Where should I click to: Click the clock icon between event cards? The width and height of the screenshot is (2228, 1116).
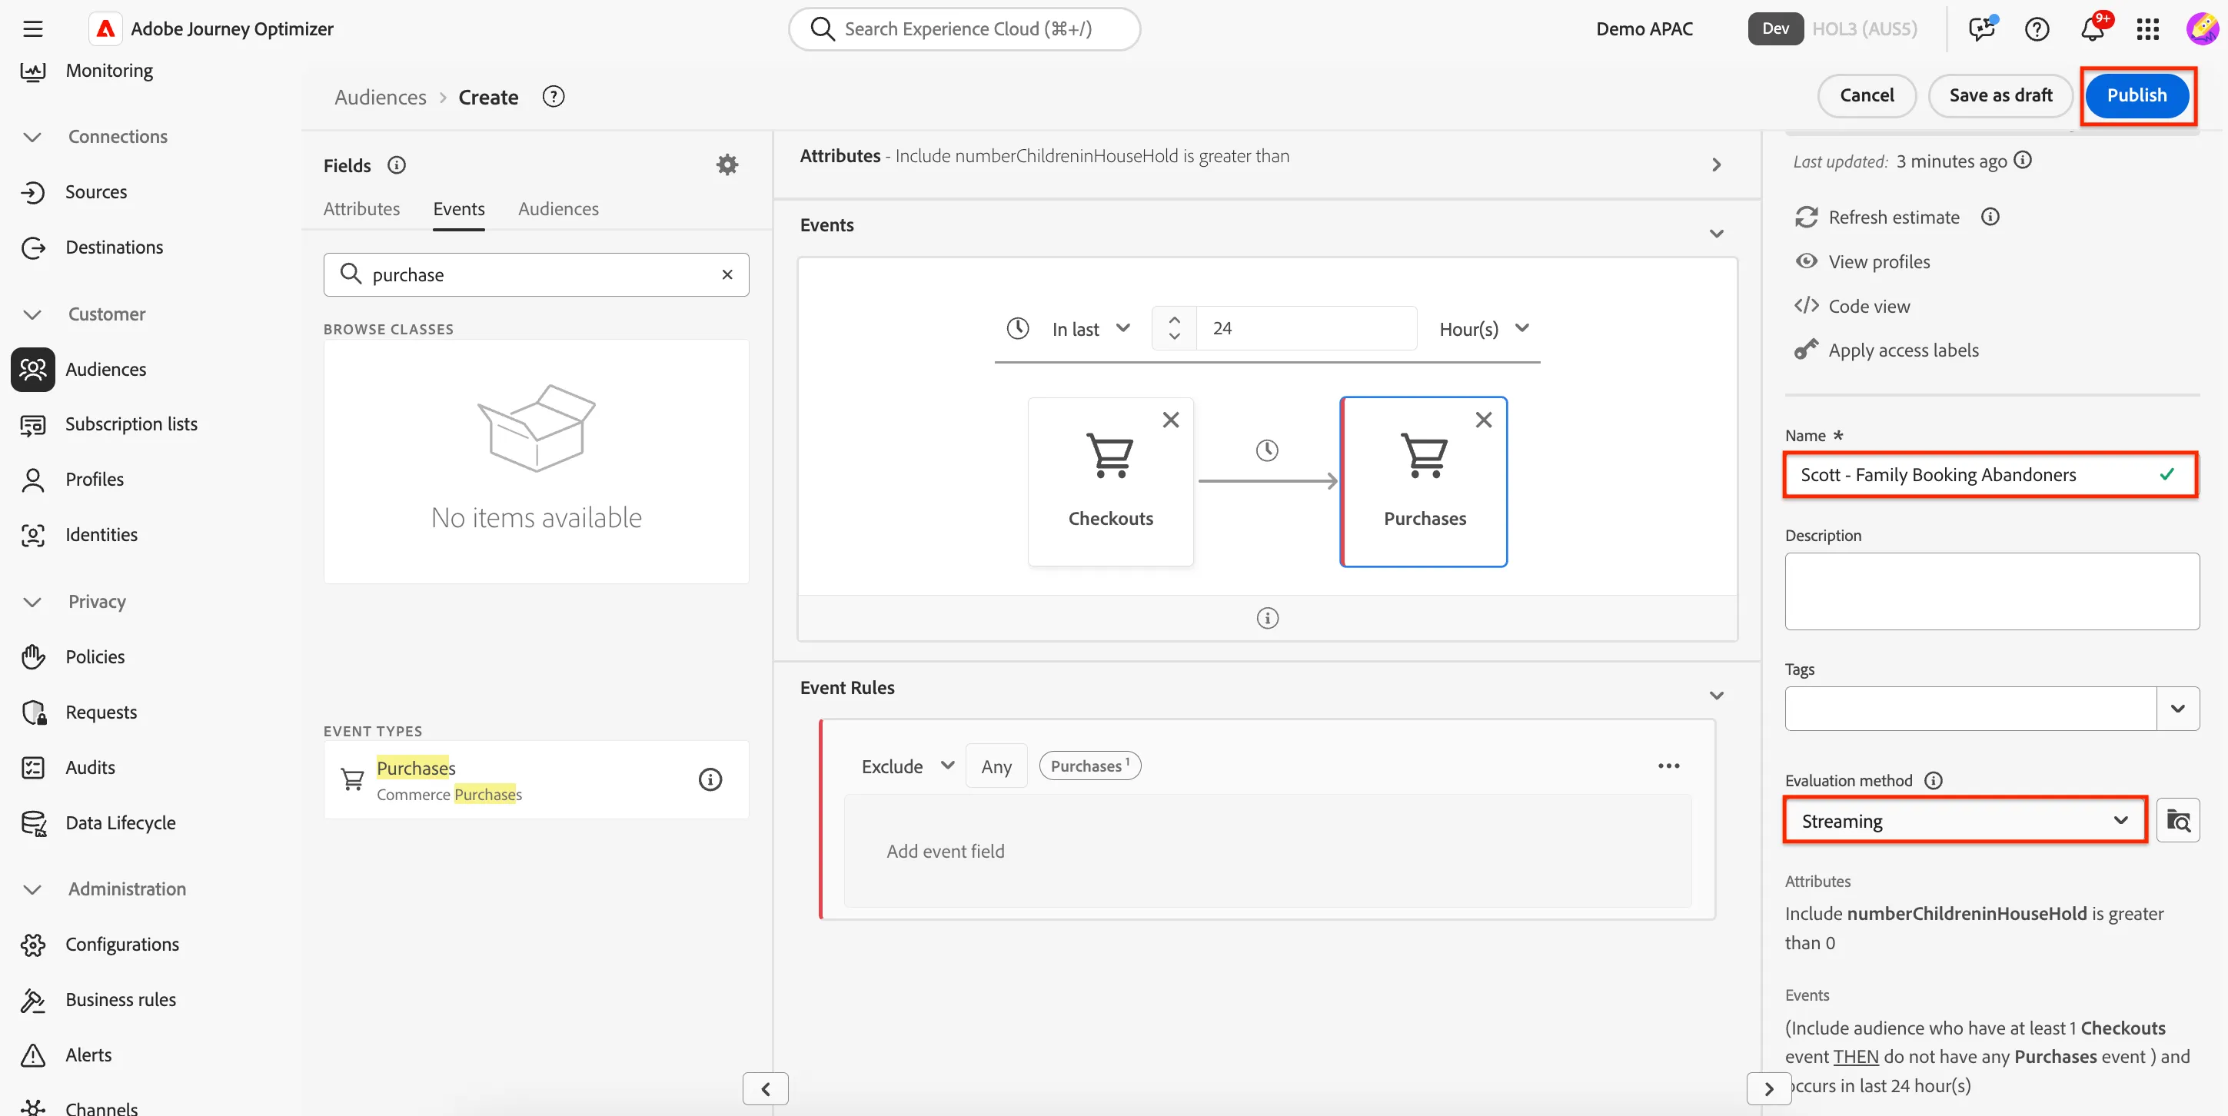click(1267, 450)
